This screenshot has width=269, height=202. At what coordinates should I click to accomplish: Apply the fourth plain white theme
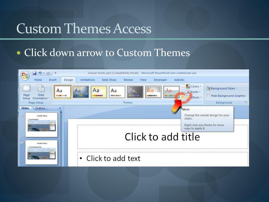(x=117, y=92)
